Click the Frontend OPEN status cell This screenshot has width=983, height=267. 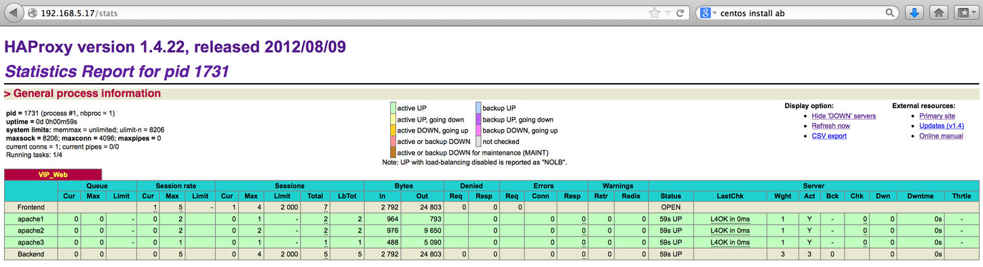[671, 207]
